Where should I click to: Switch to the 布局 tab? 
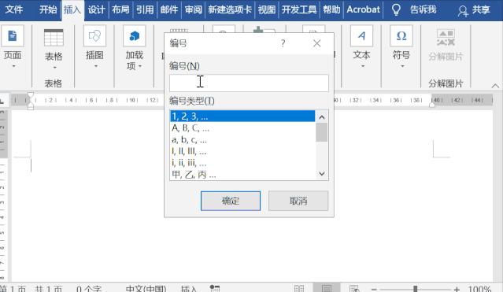[120, 9]
